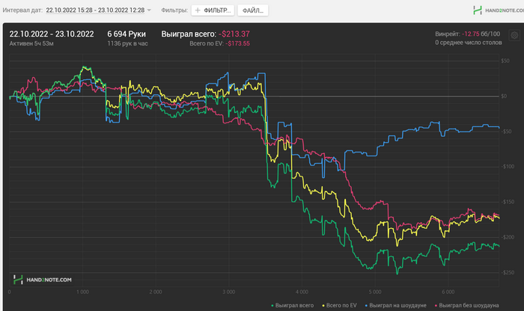Click the yellow dot of Всего по EV legend
524x311 pixels.
pyautogui.click(x=323, y=306)
